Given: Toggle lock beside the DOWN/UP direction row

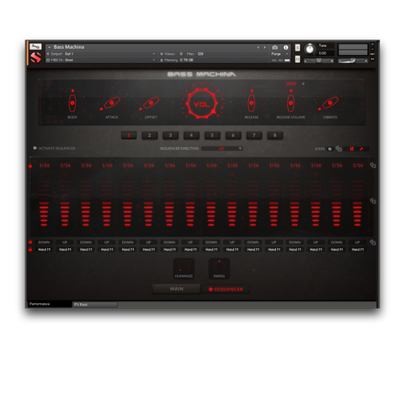Looking at the screenshot, I should 30,242.
